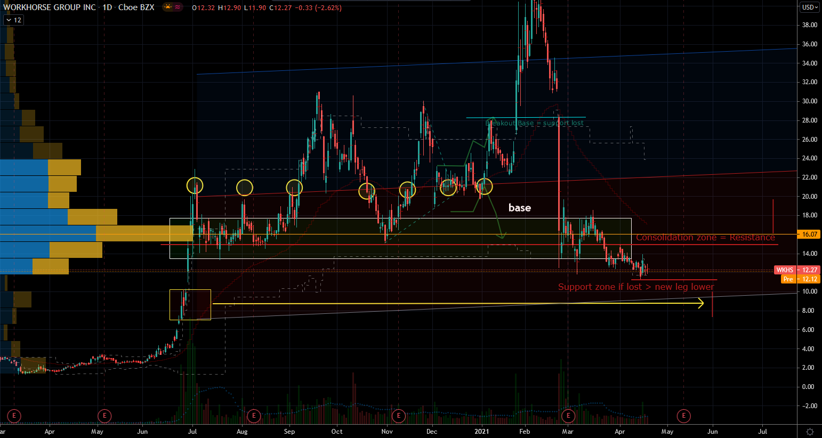822x438 pixels.
Task: Select the white 'base' text annotation
Action: pos(520,208)
